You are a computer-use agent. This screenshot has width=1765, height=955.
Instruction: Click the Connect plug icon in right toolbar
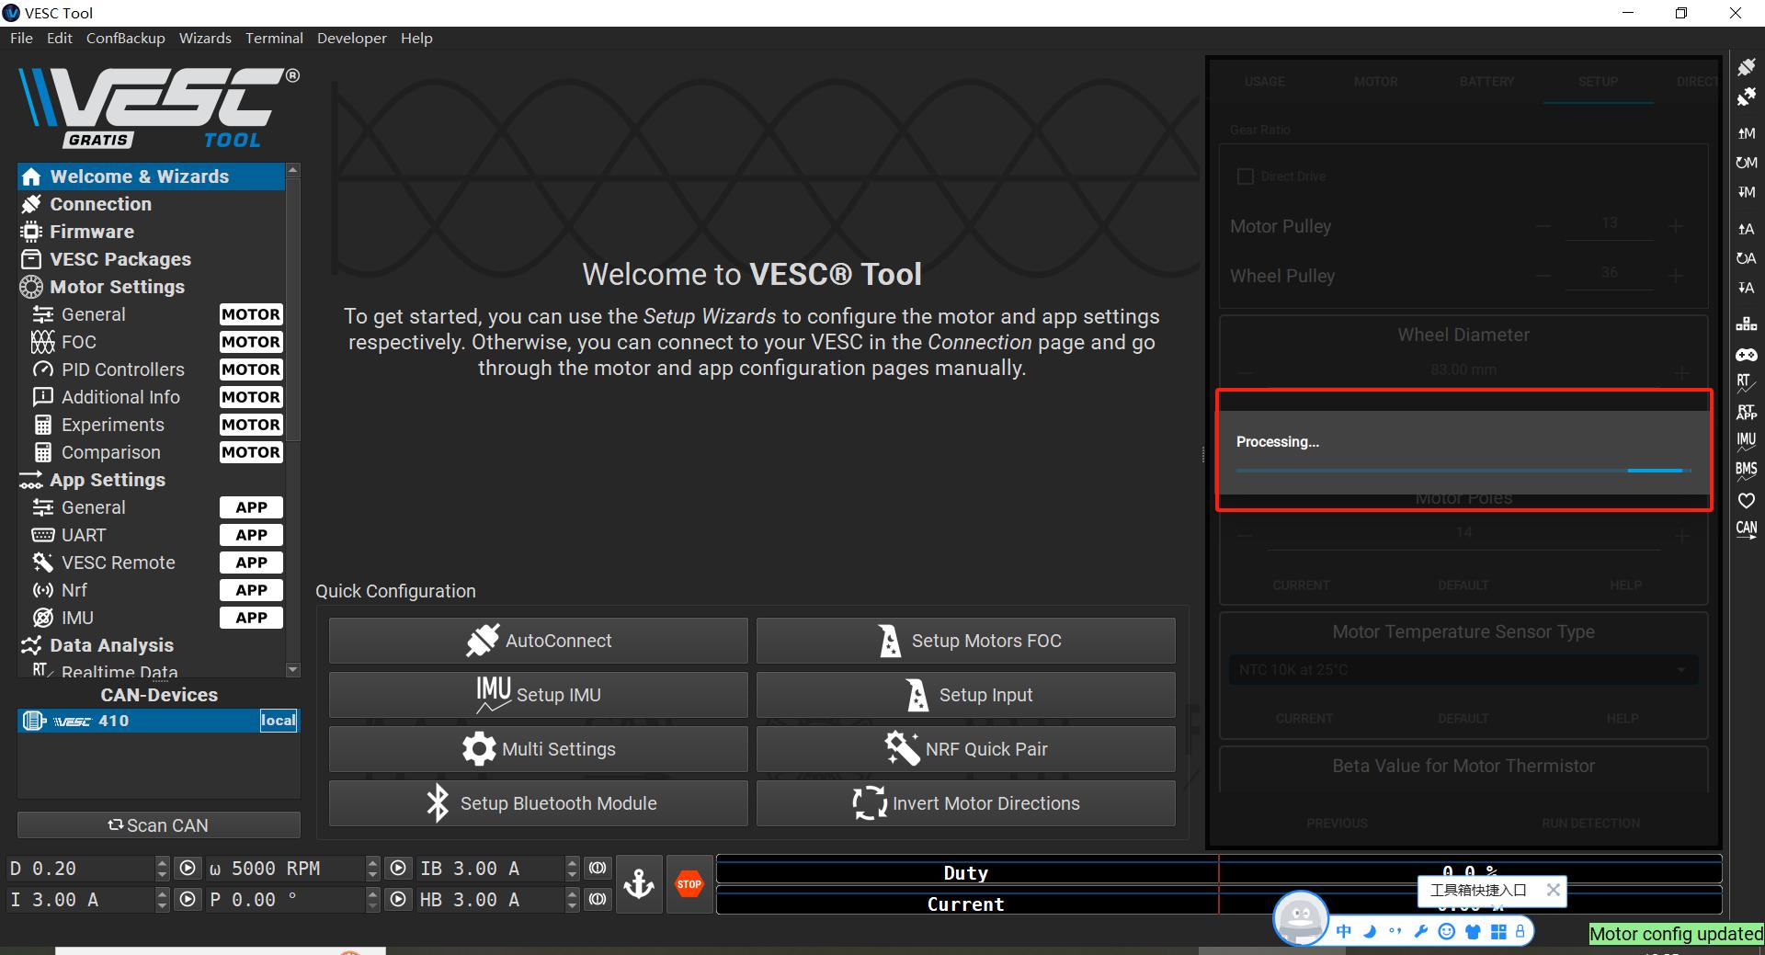tap(1746, 67)
